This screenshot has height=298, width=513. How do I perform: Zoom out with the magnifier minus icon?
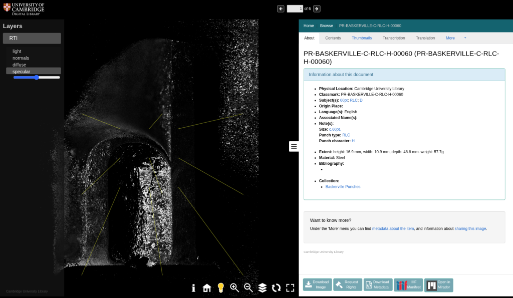click(x=248, y=287)
